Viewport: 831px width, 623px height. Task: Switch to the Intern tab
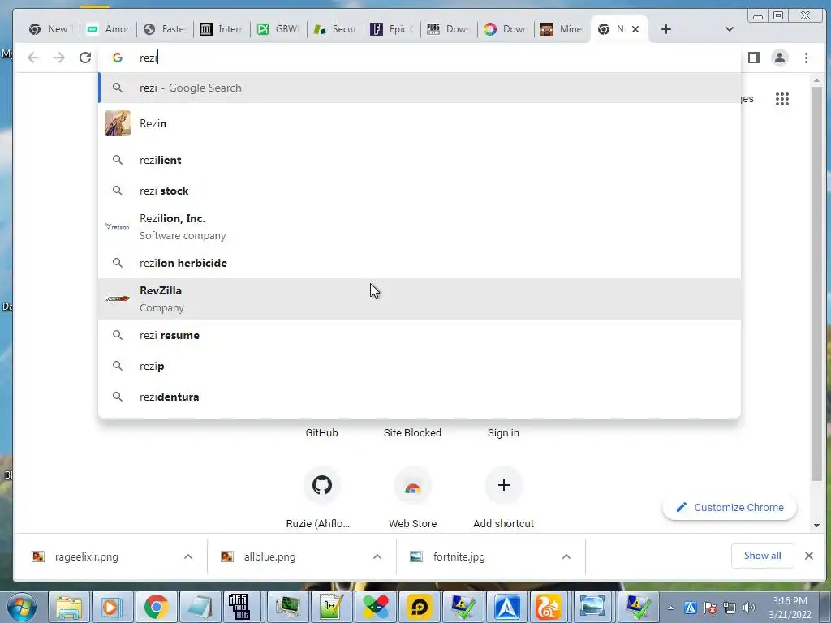pyautogui.click(x=222, y=29)
